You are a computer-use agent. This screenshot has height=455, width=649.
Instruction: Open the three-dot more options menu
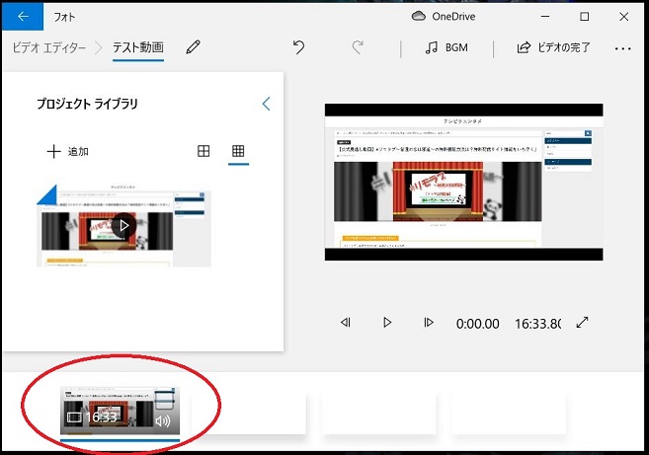(x=622, y=47)
